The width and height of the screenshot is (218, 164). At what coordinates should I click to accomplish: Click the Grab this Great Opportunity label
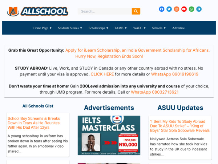36,50
